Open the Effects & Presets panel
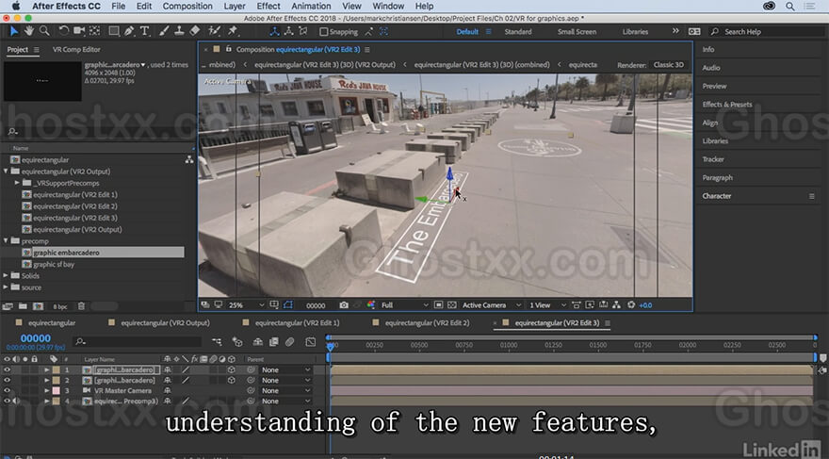 click(x=727, y=105)
